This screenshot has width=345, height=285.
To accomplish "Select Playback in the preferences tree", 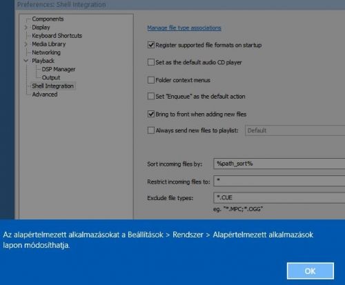I will 43,61.
